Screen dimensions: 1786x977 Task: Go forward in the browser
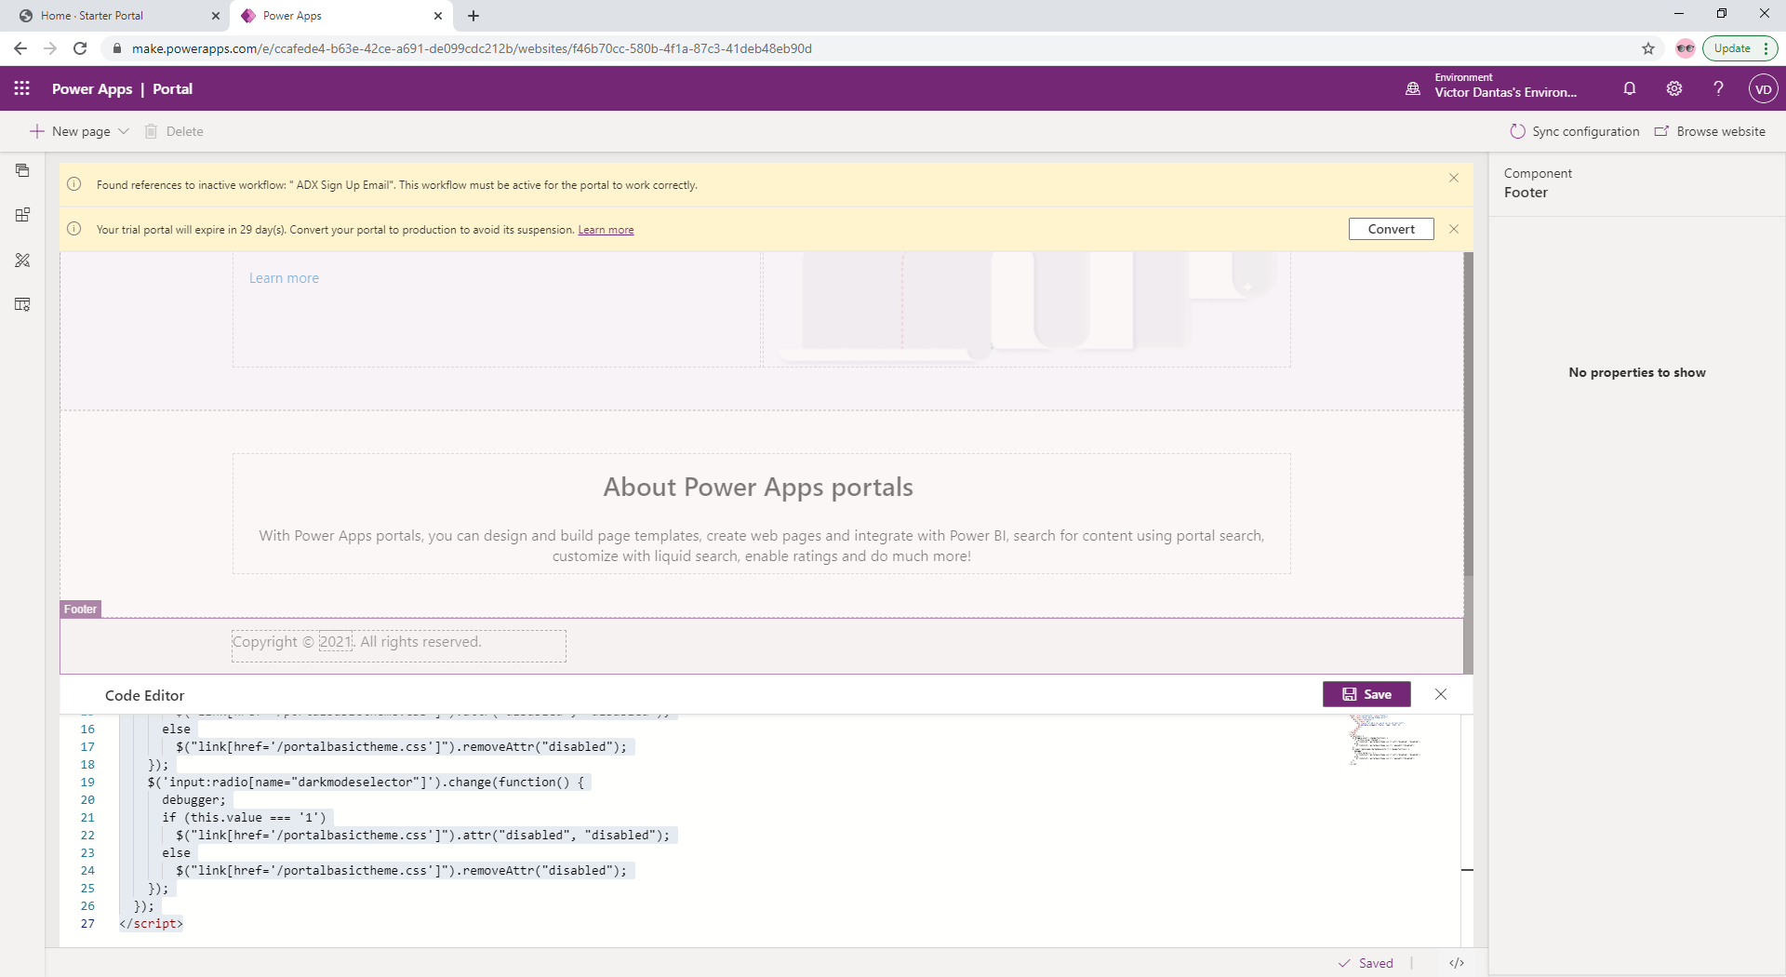point(50,48)
